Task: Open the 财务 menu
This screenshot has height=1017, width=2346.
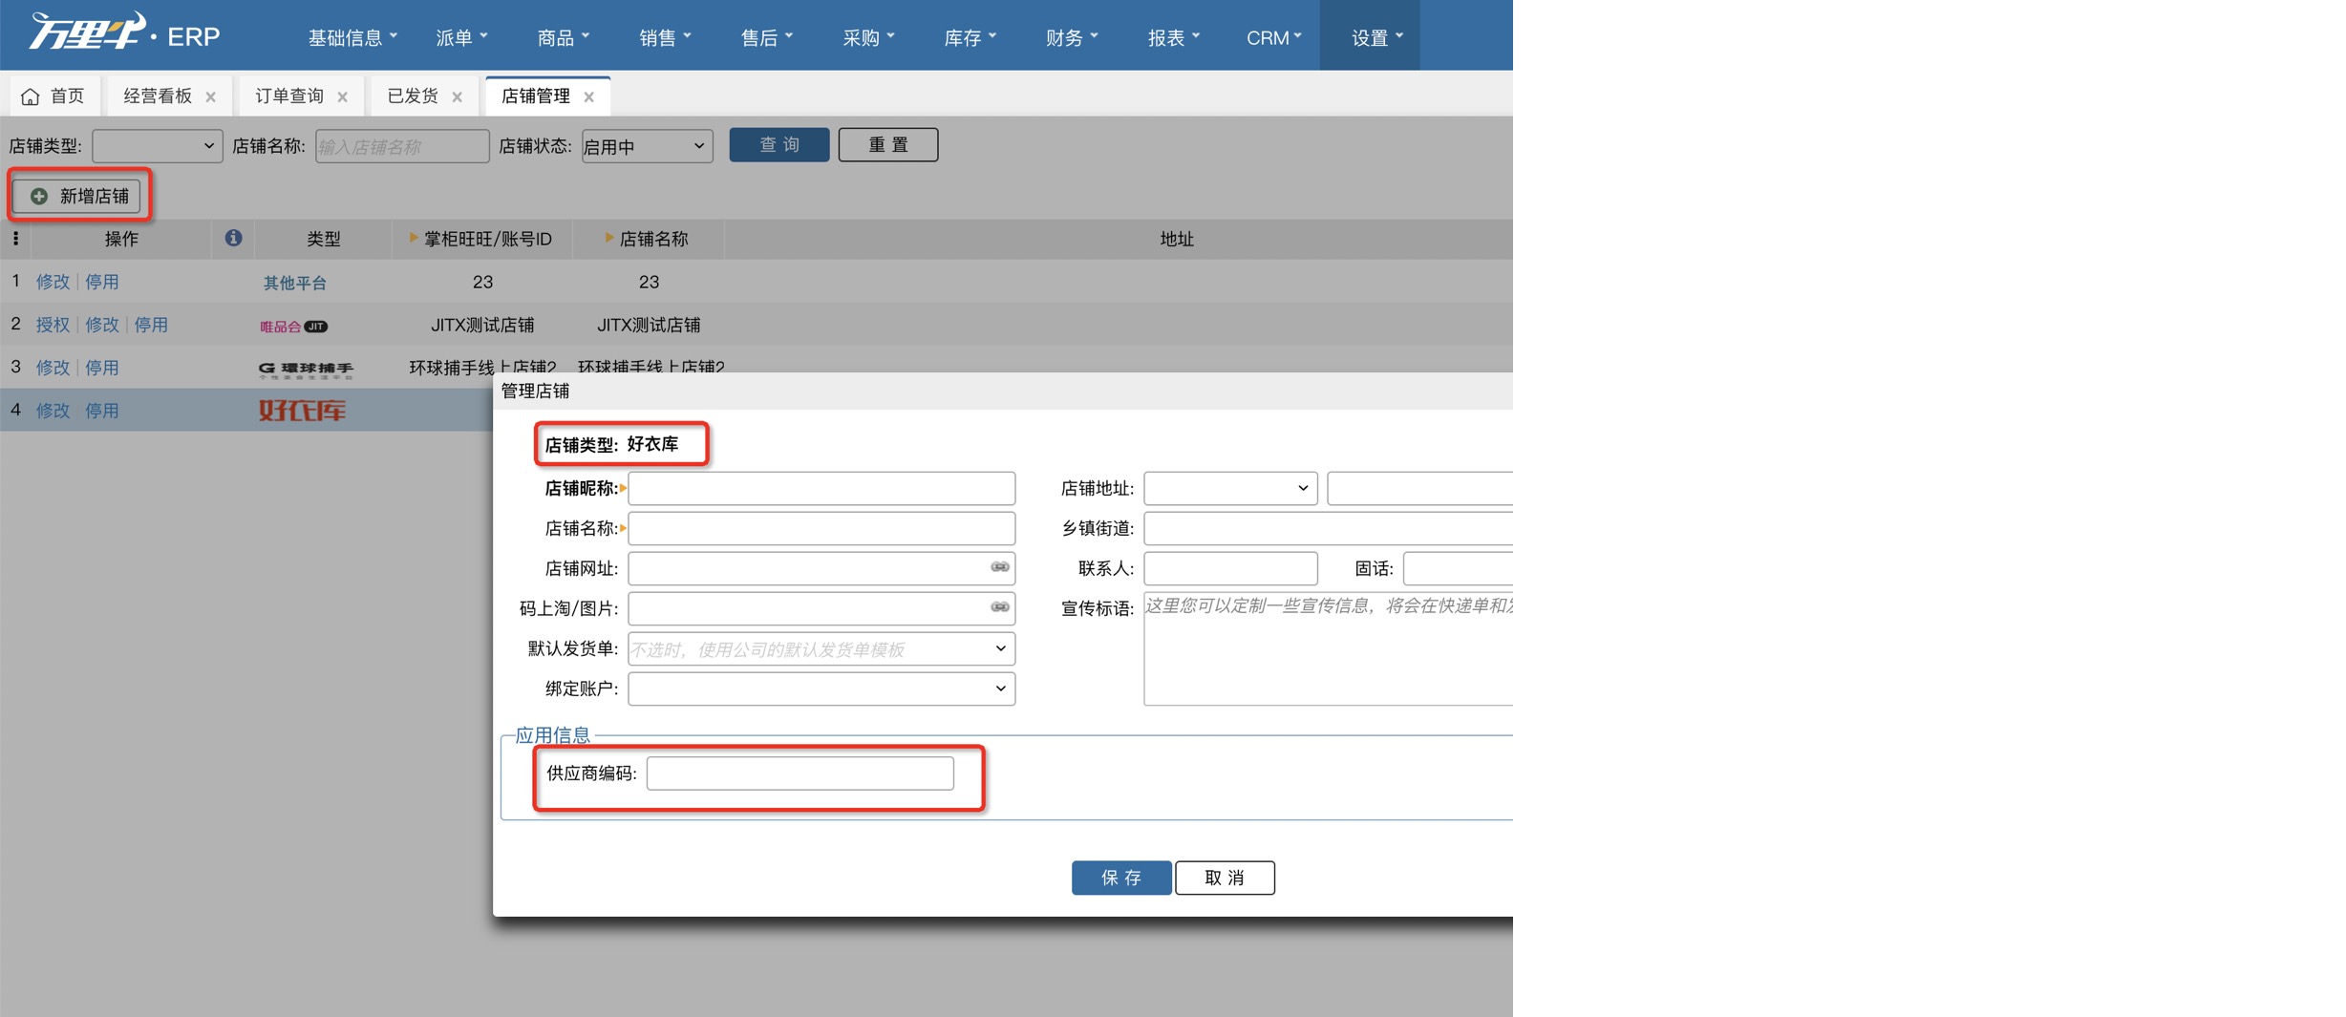Action: (x=1072, y=37)
